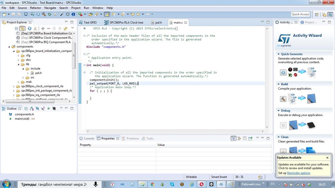Screen dimensions: 335x188
Task: Click Sort alphabetically icon in Outline
Action: [32, 108]
